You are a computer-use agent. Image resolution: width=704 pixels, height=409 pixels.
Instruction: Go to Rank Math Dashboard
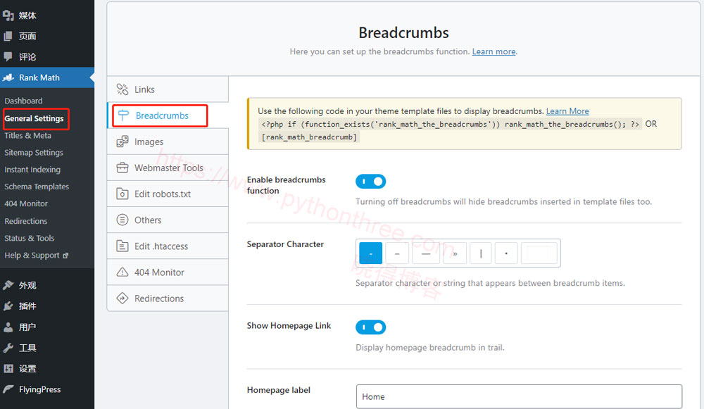tap(23, 101)
